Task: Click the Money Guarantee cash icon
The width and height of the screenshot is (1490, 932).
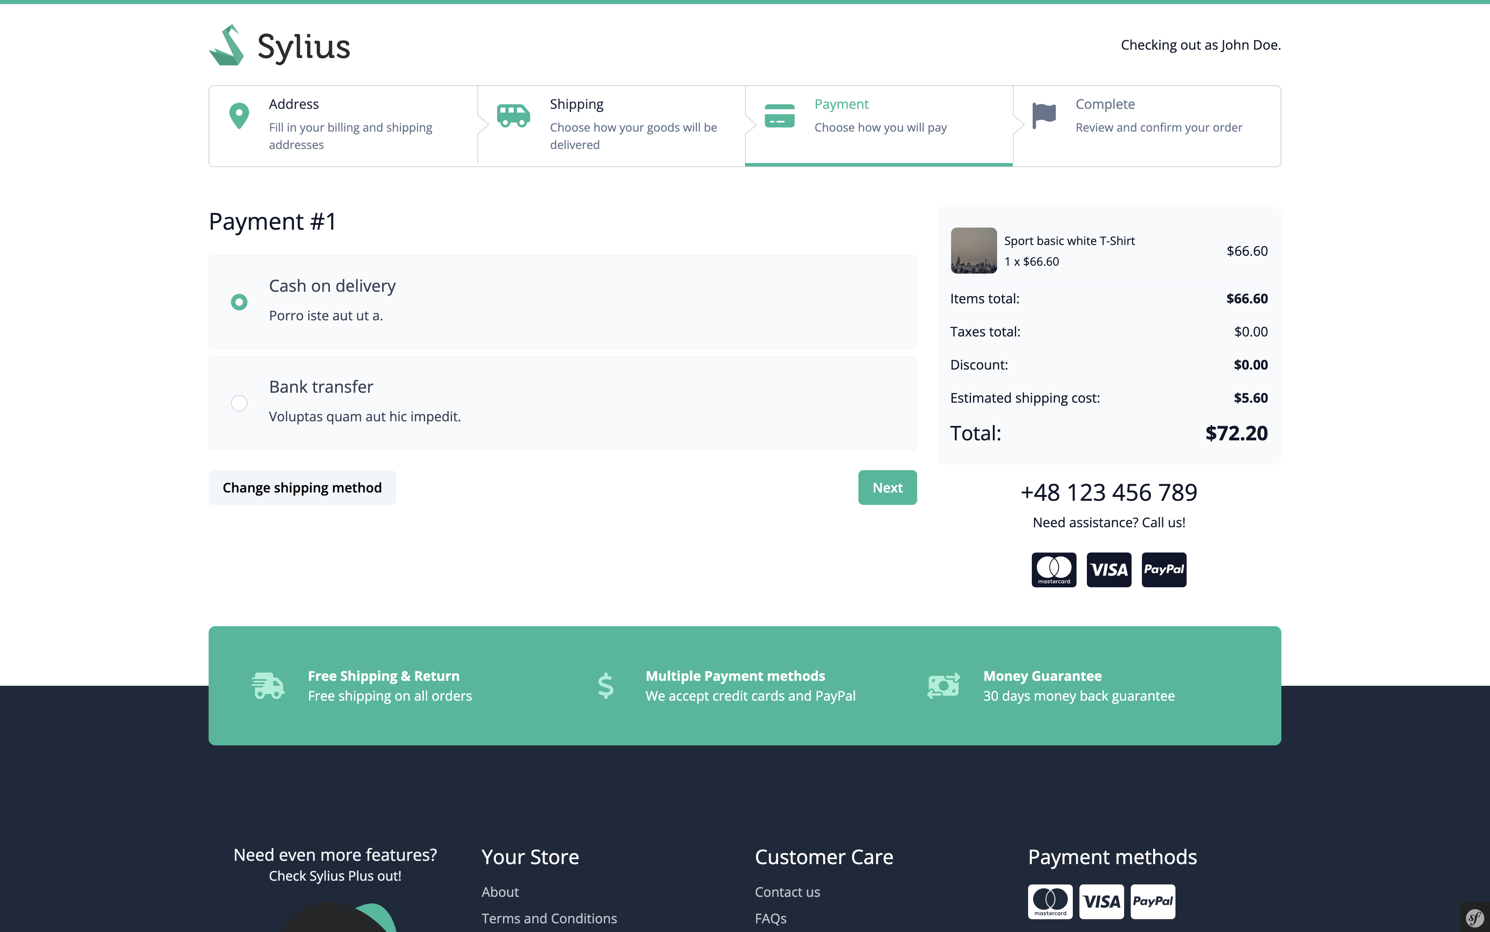Action: point(943,685)
